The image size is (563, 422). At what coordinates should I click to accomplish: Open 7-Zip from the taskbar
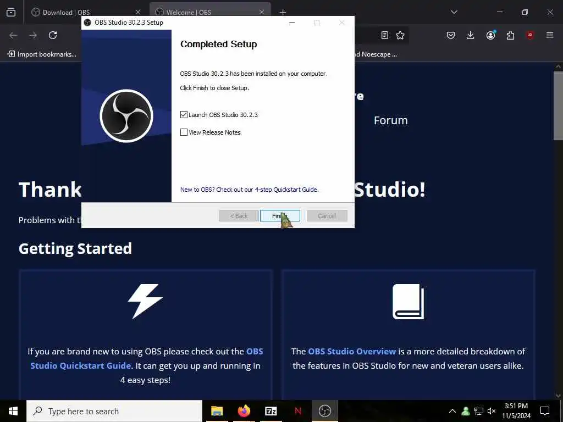271,411
